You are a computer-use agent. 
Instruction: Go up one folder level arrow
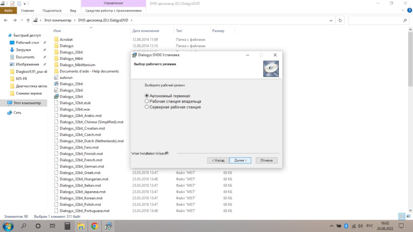28,20
